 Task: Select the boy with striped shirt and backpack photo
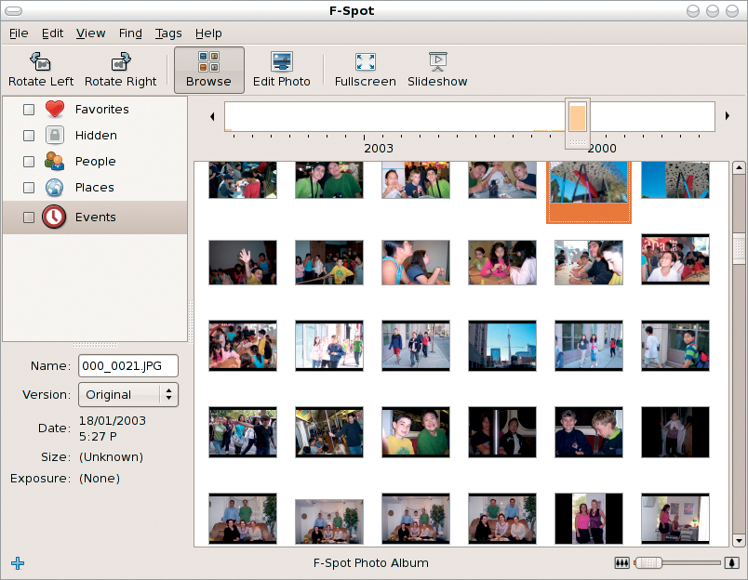click(x=675, y=346)
